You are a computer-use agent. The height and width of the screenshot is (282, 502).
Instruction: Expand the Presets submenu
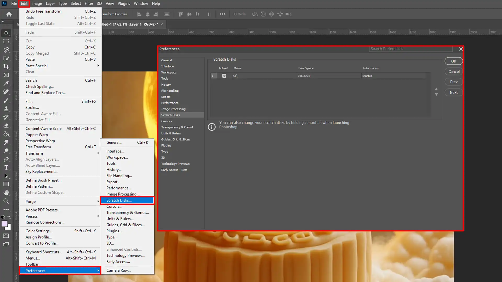pyautogui.click(x=60, y=216)
